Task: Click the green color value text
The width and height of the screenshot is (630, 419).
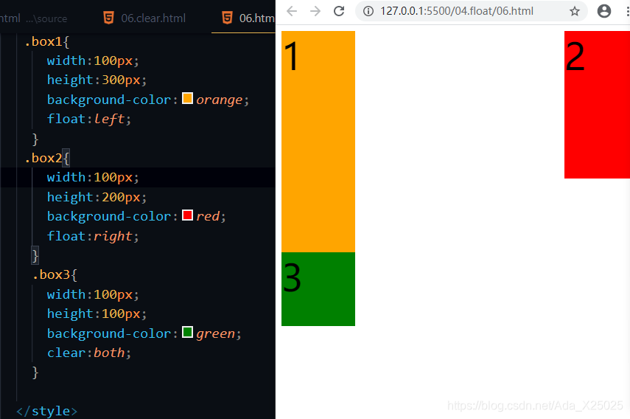Action: click(215, 333)
